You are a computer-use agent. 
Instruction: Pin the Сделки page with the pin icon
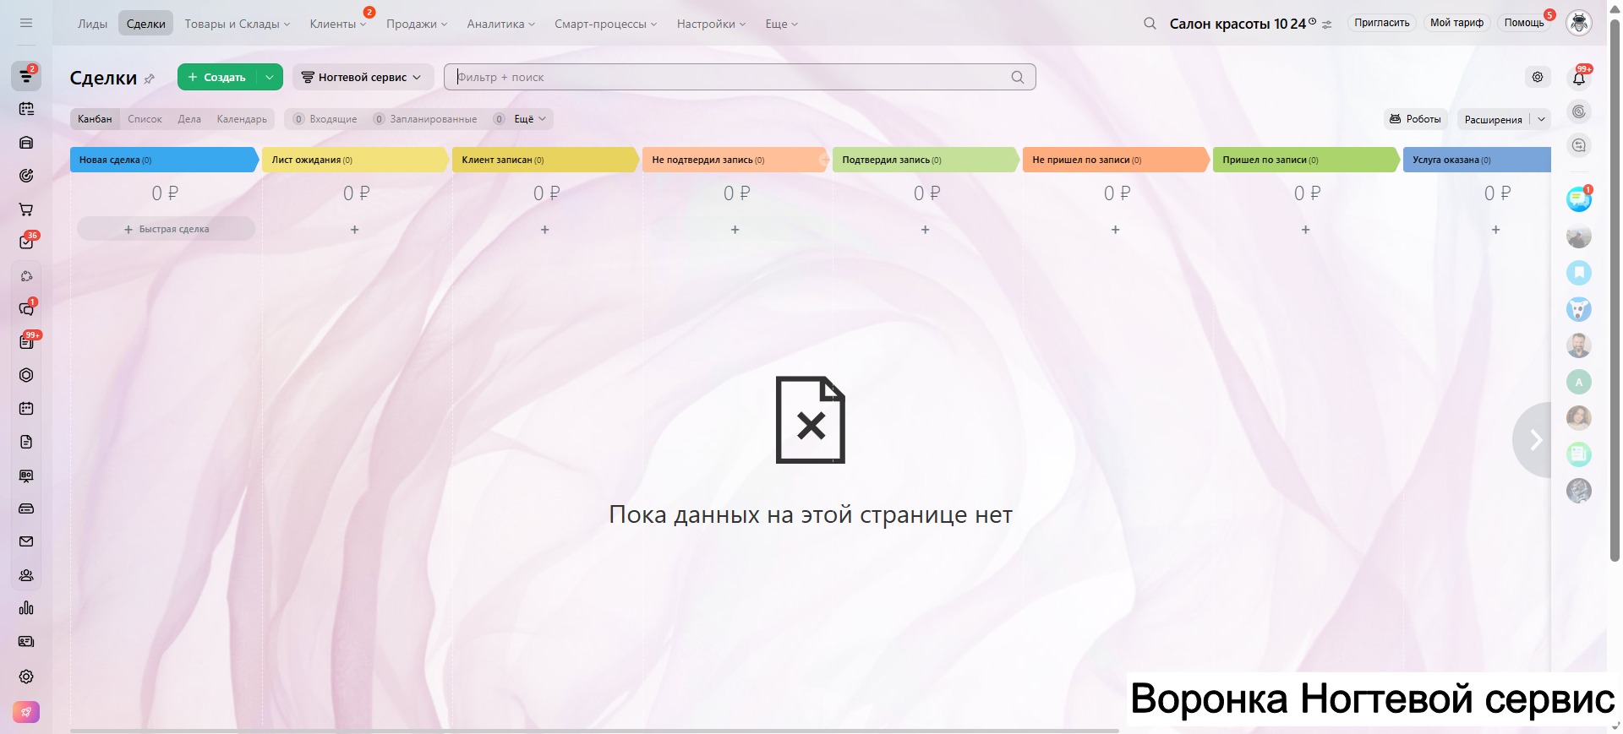[x=150, y=79]
